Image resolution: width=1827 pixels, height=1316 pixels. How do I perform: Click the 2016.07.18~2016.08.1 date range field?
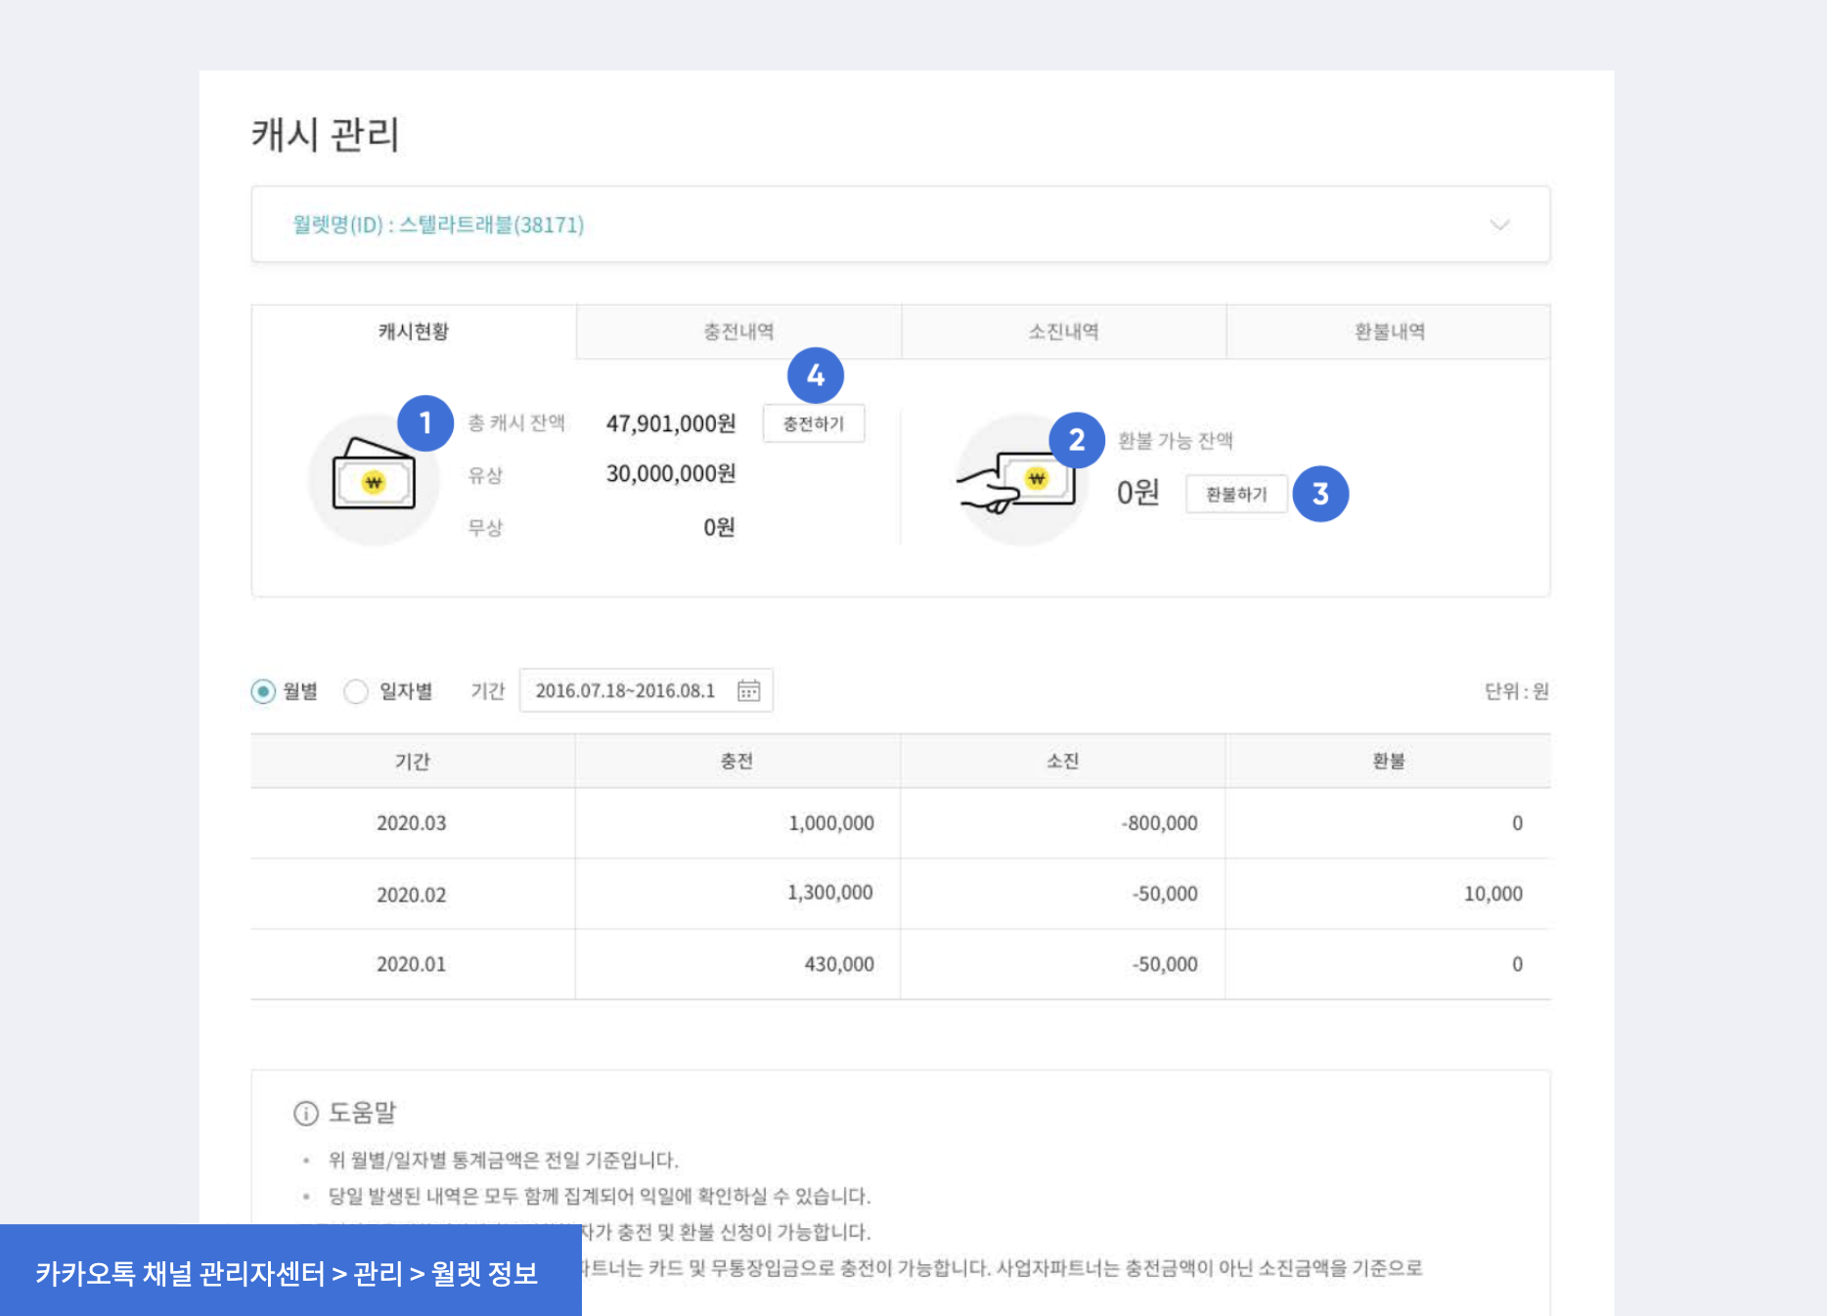(x=646, y=690)
